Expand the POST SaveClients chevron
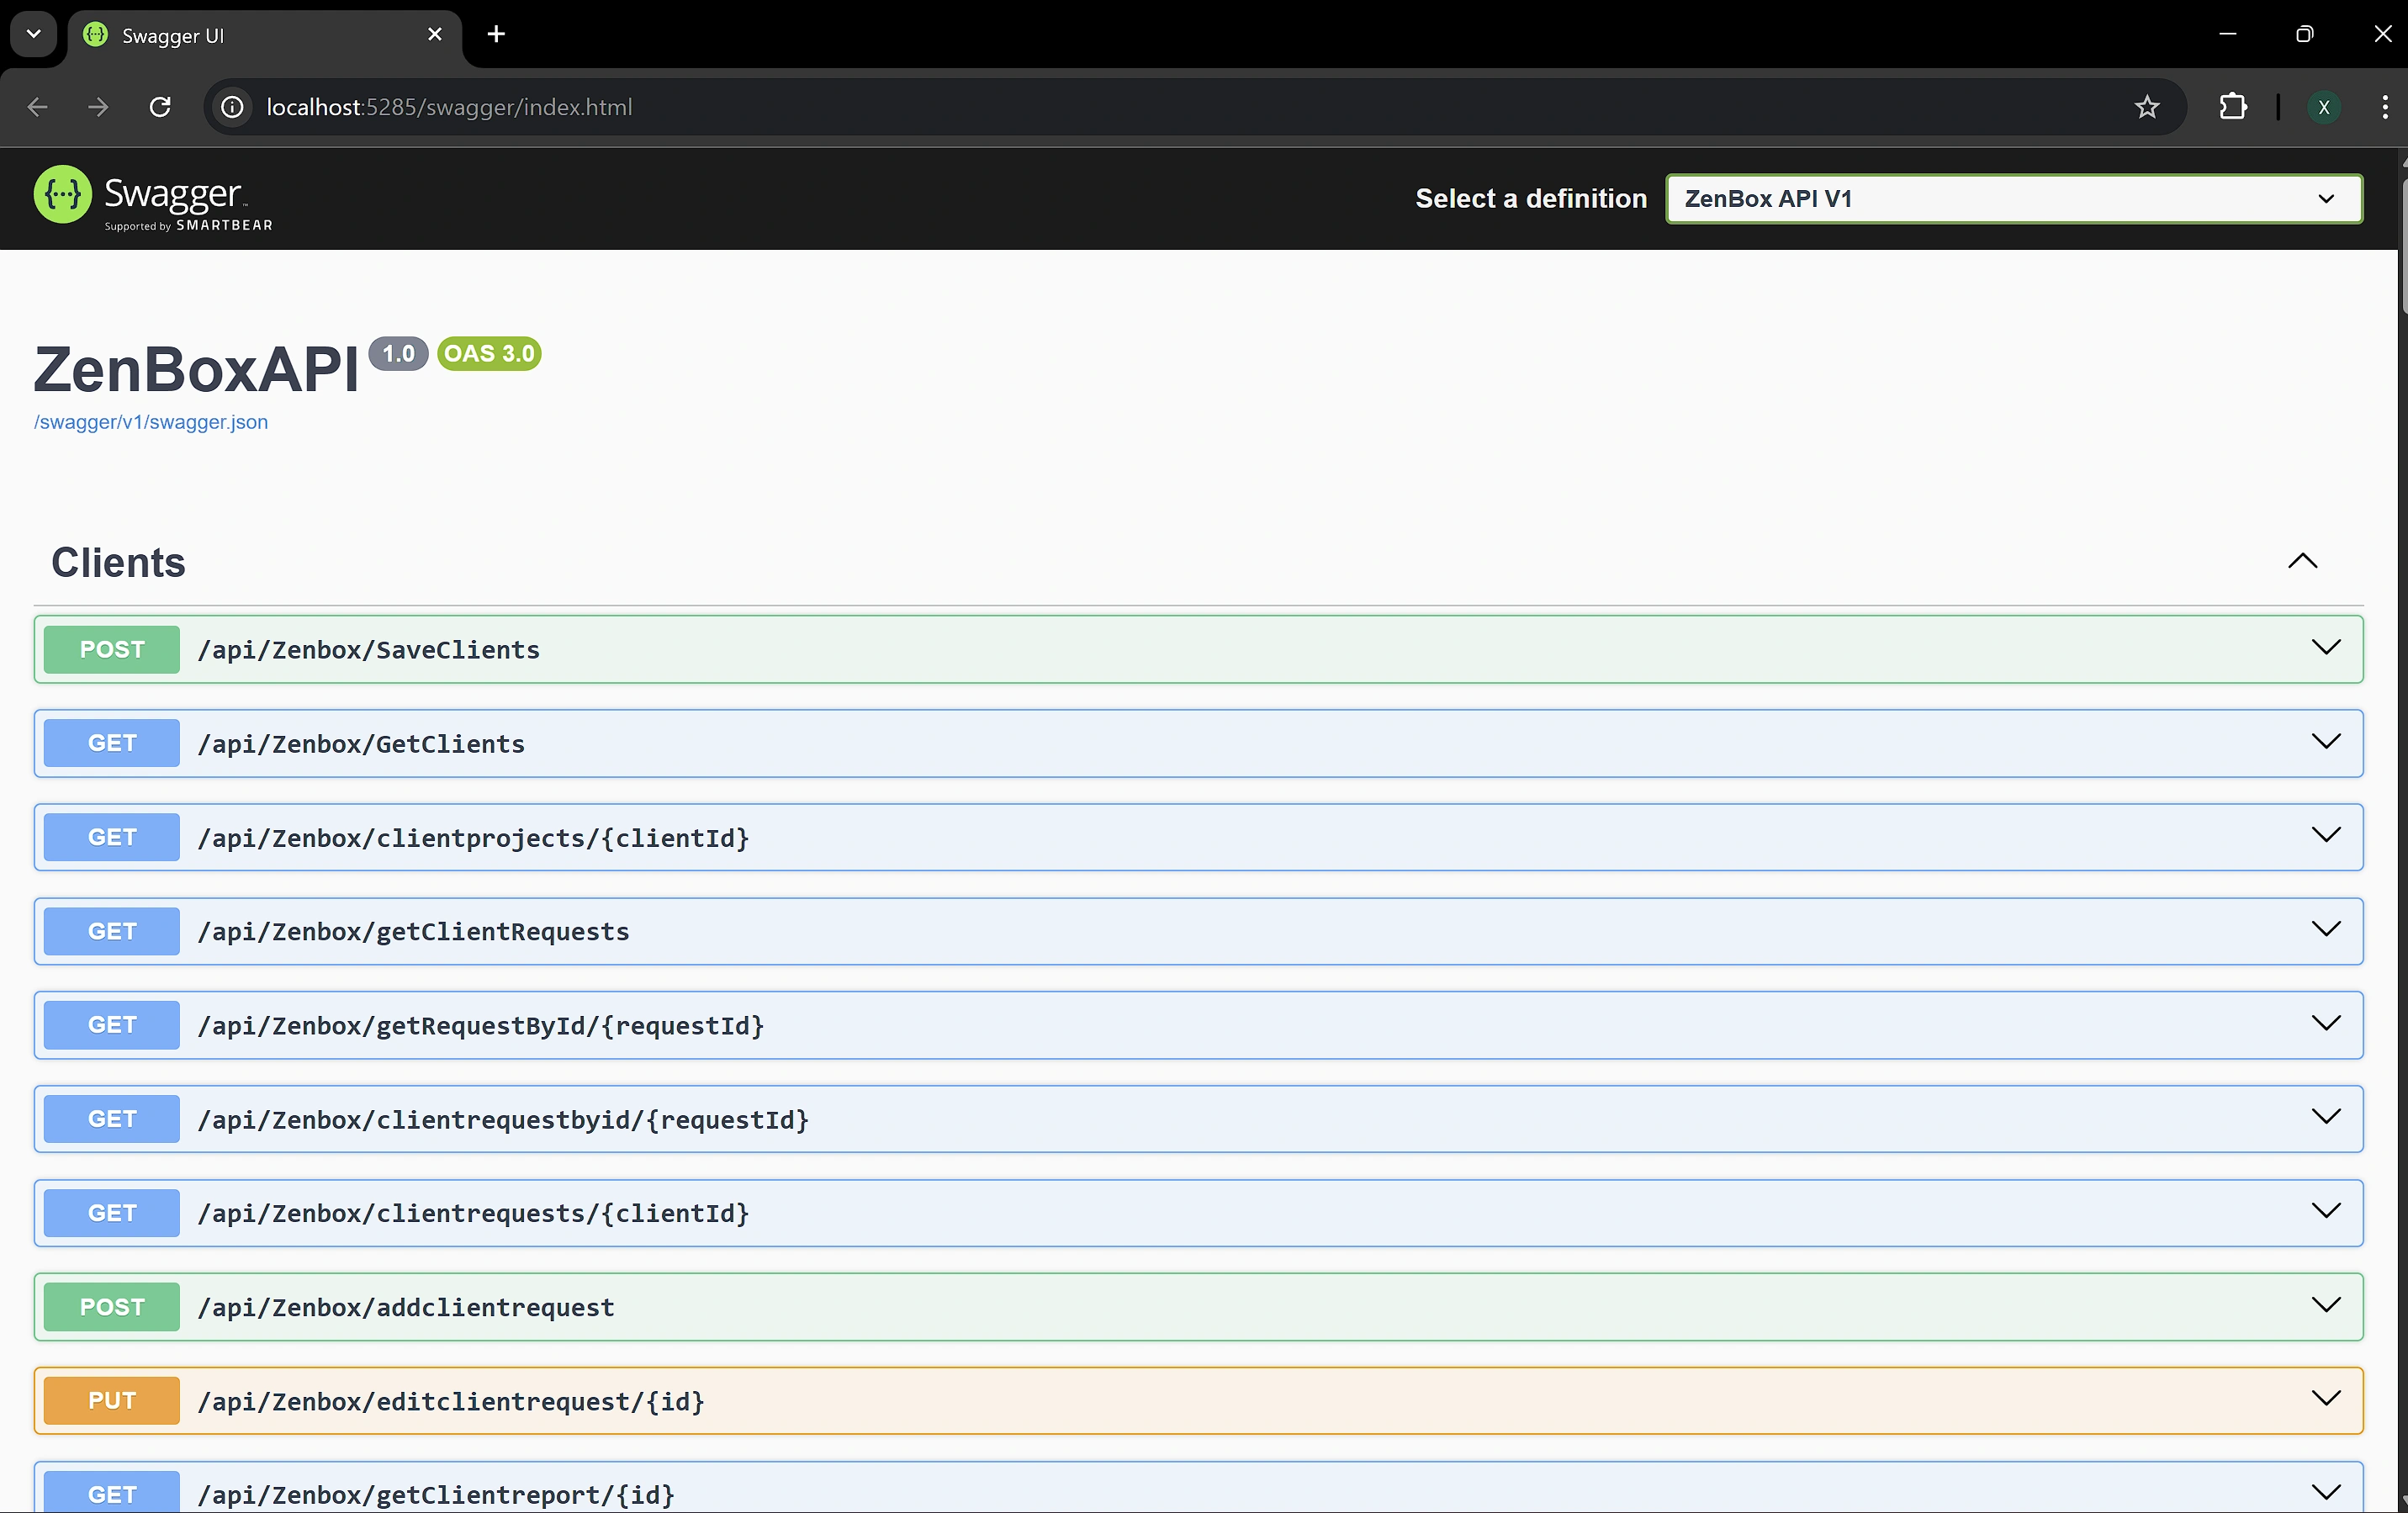This screenshot has width=2408, height=1513. click(2326, 647)
